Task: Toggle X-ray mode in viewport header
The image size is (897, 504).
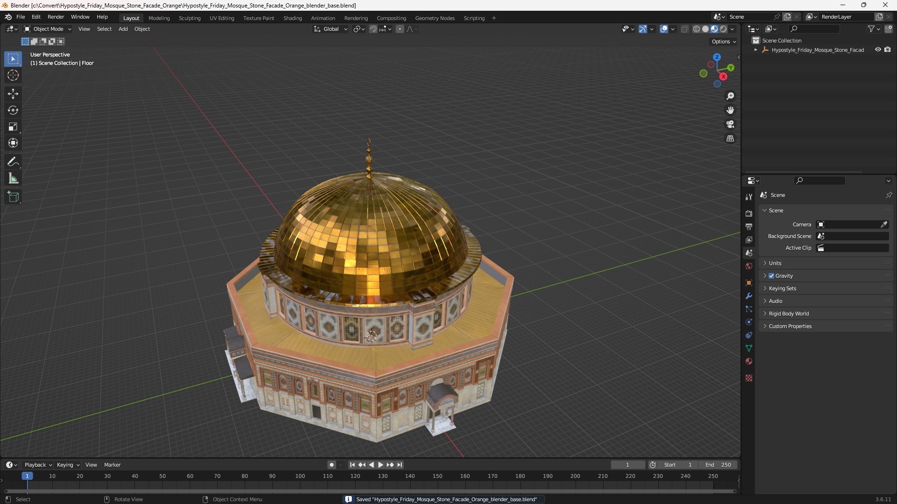Action: coord(684,29)
